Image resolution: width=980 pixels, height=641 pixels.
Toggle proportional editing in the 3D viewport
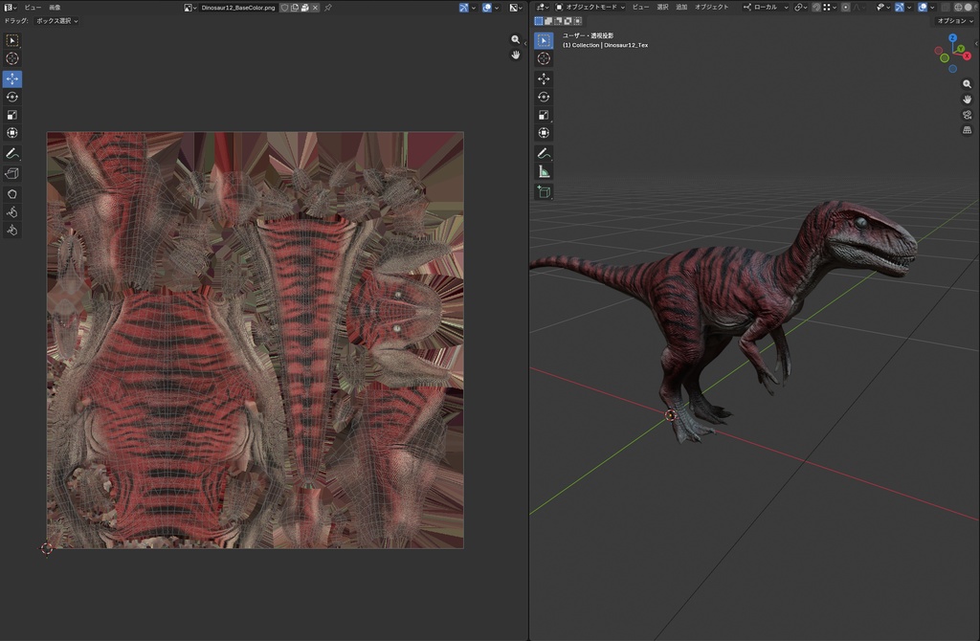point(846,8)
